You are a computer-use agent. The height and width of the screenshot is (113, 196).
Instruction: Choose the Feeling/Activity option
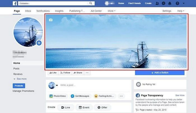point(104,96)
